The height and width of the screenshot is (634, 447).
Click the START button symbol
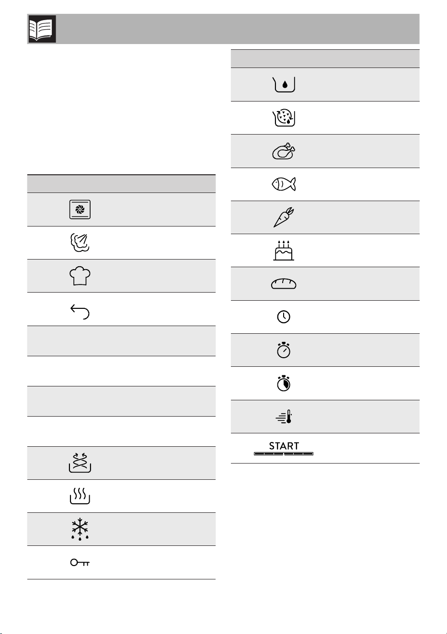(284, 448)
